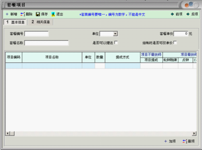Click the 项目不需技师 header group
This screenshot has height=150, width=202.
click(151, 54)
